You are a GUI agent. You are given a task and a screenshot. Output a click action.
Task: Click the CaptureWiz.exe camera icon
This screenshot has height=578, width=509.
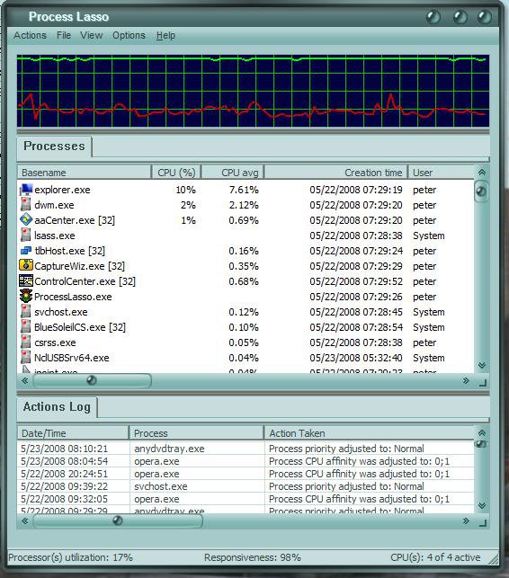click(26, 265)
